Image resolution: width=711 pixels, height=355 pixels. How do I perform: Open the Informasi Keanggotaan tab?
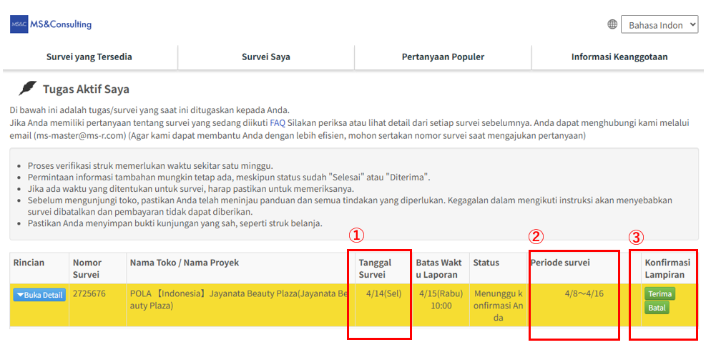619,57
